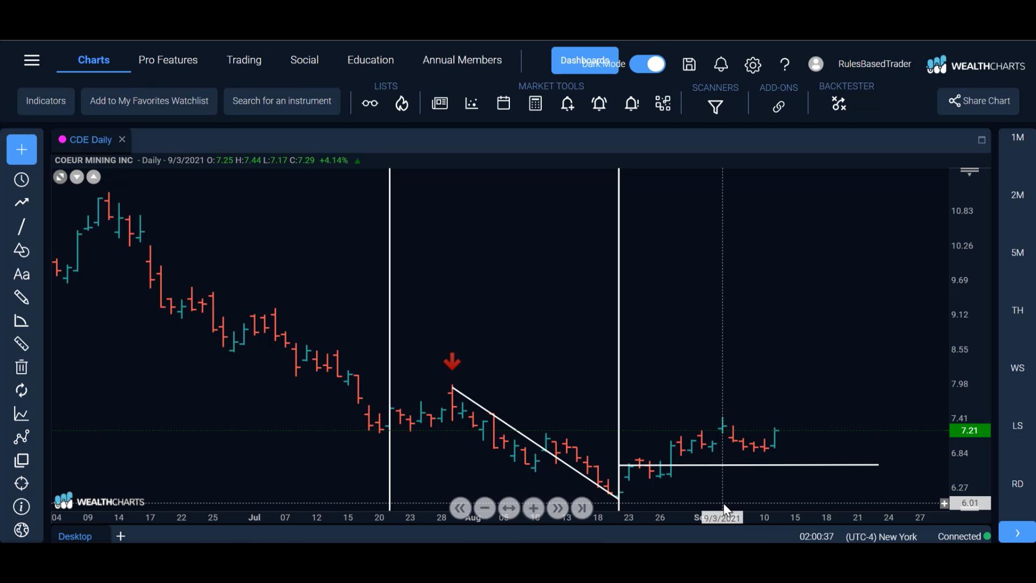
Task: Open the hot list flame icon
Action: coord(402,103)
